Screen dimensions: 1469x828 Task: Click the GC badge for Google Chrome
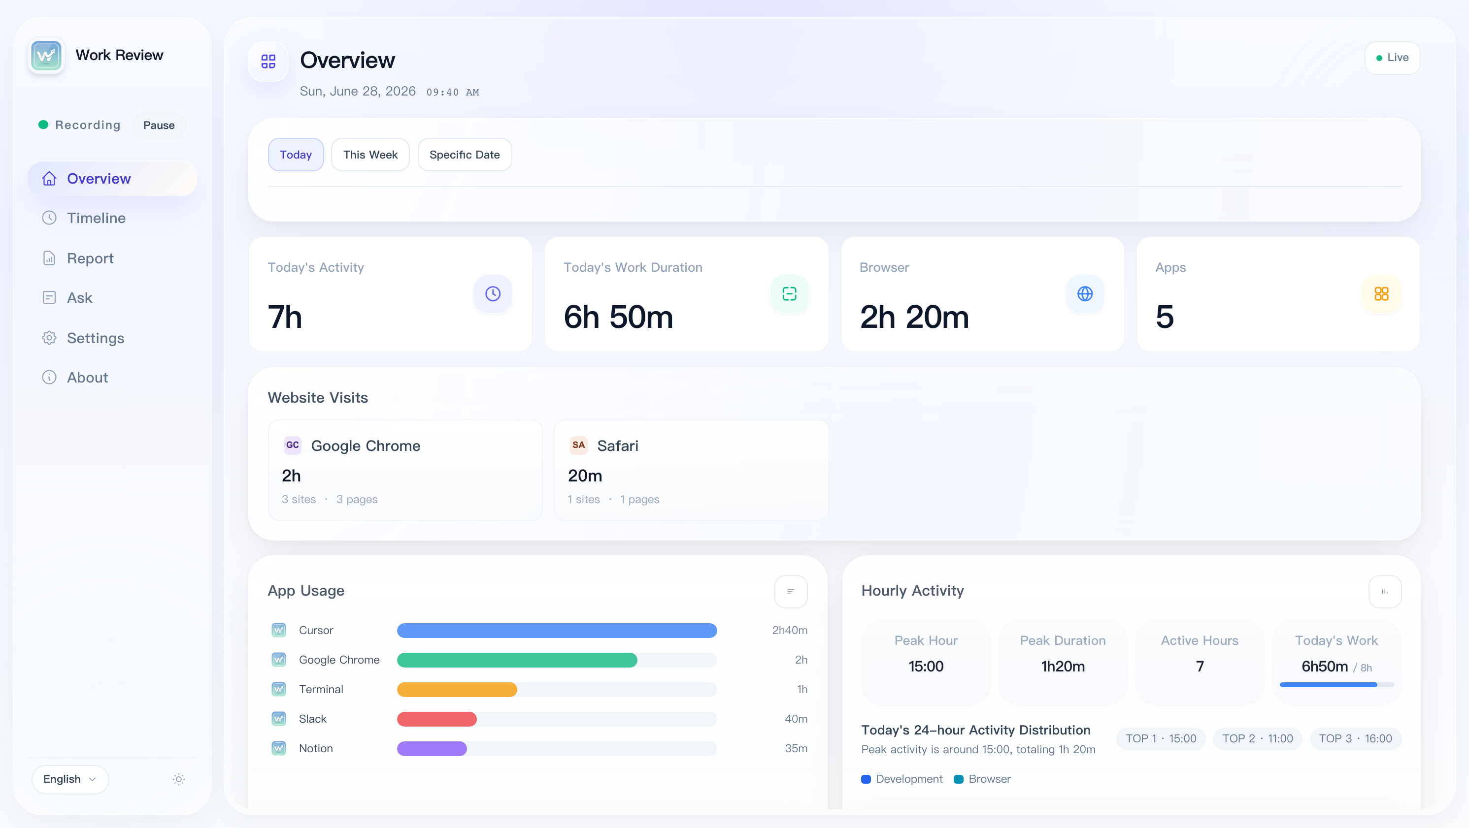(293, 445)
